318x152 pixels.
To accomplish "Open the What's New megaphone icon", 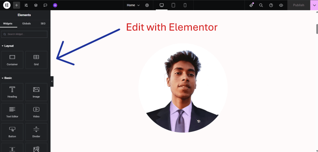I will point(252,5).
